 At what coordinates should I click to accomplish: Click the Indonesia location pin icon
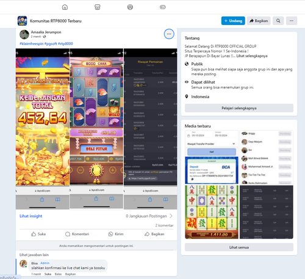click(x=187, y=96)
